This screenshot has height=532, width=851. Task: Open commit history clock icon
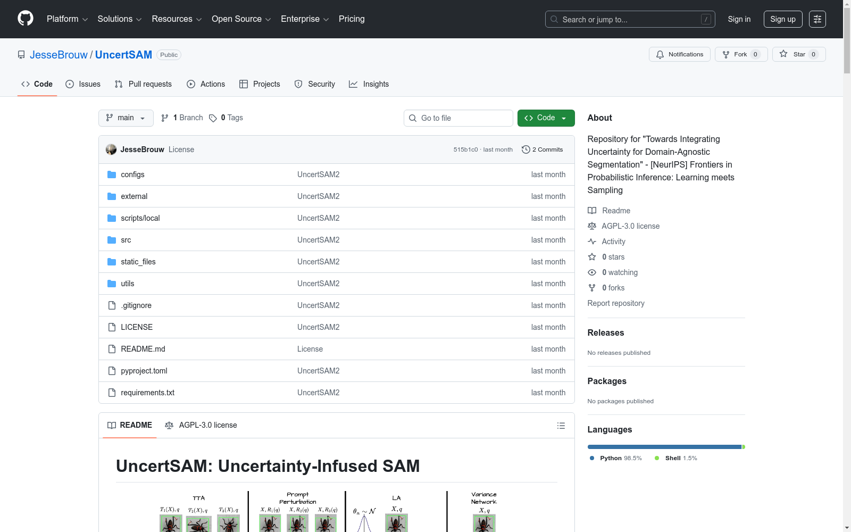pos(526,149)
